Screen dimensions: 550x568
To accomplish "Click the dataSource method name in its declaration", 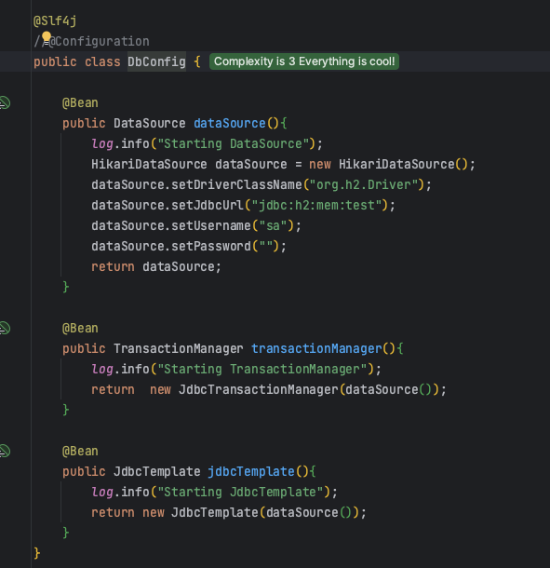I will point(230,124).
